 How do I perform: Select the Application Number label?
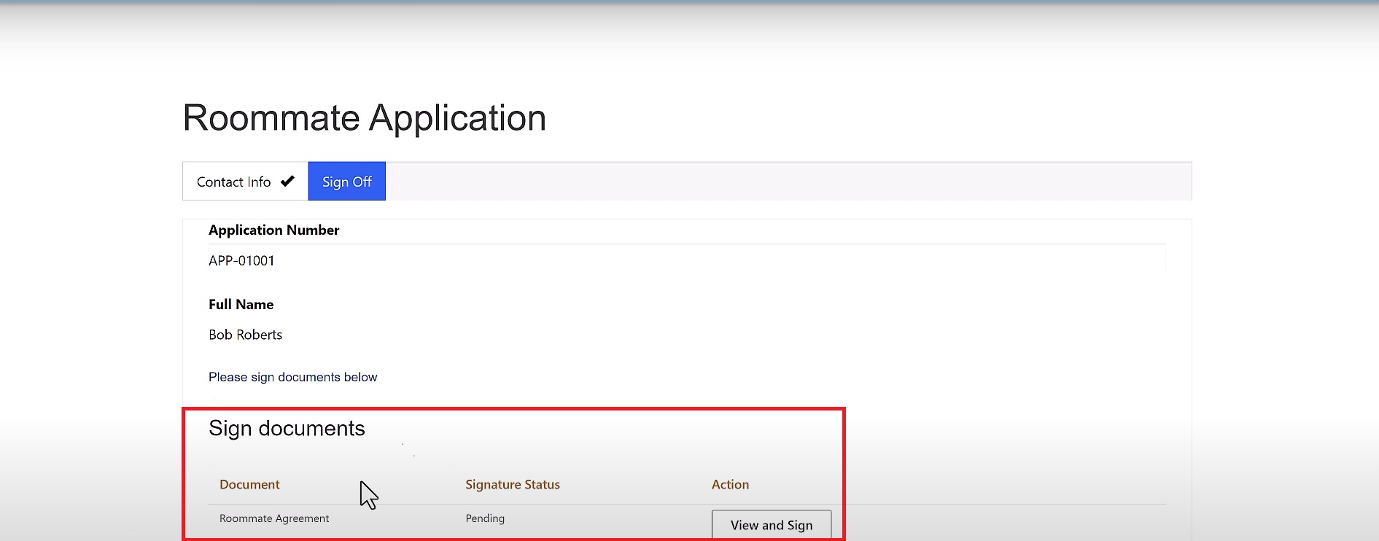[x=273, y=230]
